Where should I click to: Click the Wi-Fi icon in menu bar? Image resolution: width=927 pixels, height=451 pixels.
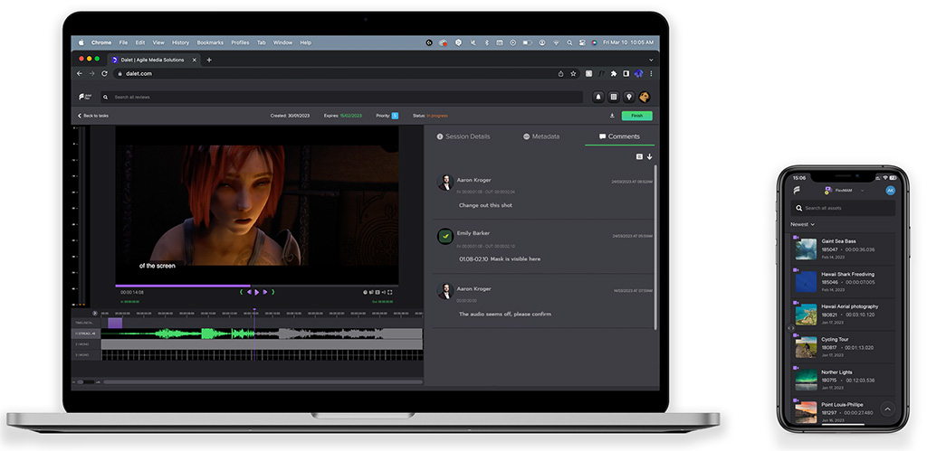[x=557, y=42]
